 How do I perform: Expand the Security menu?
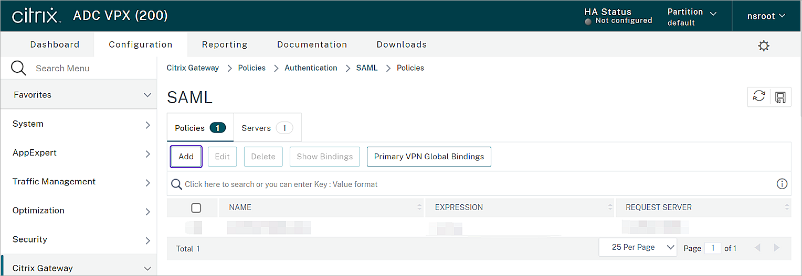click(79, 239)
